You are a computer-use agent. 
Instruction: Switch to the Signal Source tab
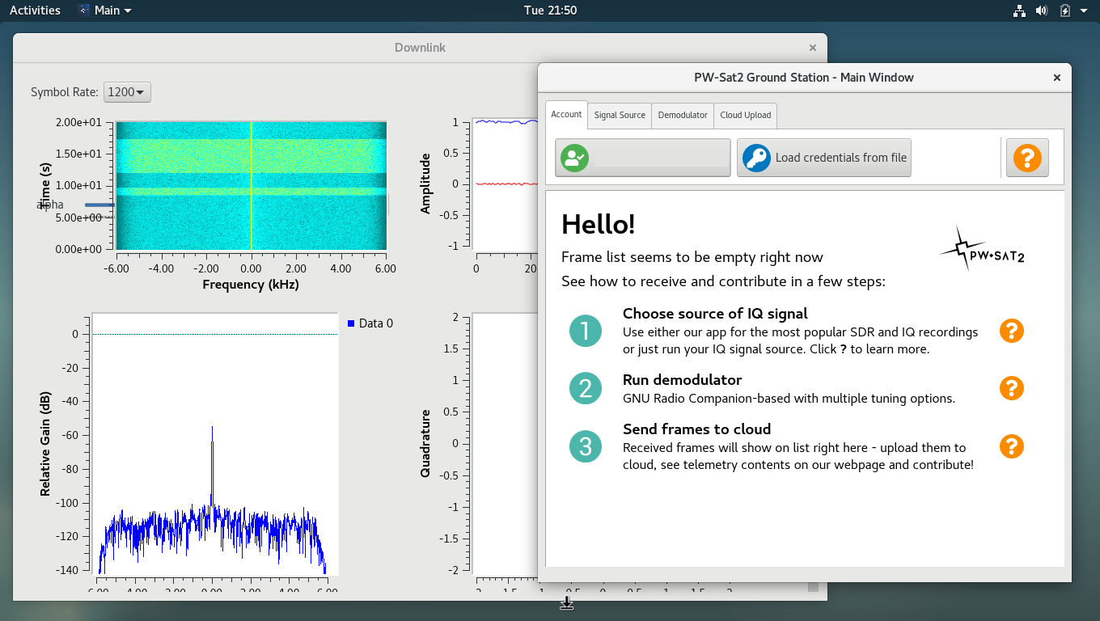[620, 115]
